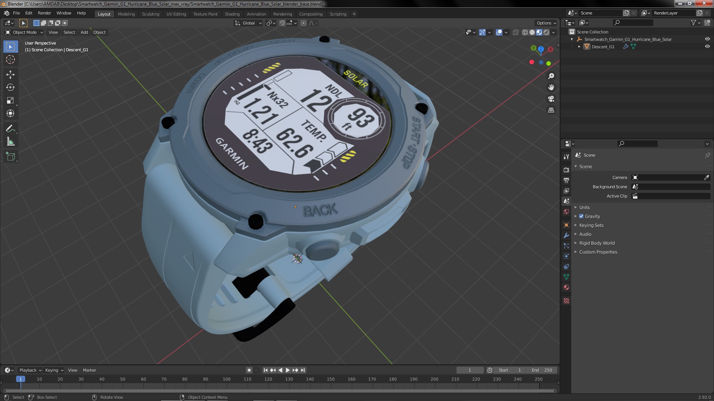Open the Playback popover

point(30,370)
